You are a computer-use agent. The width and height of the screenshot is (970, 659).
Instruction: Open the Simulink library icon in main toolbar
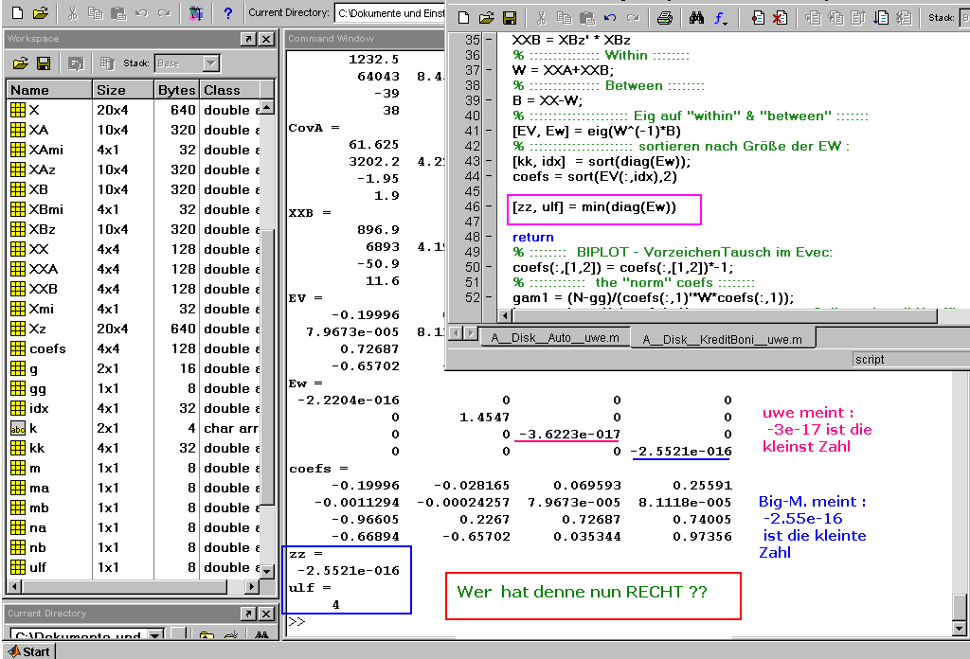(195, 14)
